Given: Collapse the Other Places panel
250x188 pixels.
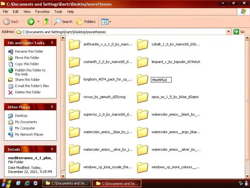Looking at the screenshot, I should (x=52, y=107).
